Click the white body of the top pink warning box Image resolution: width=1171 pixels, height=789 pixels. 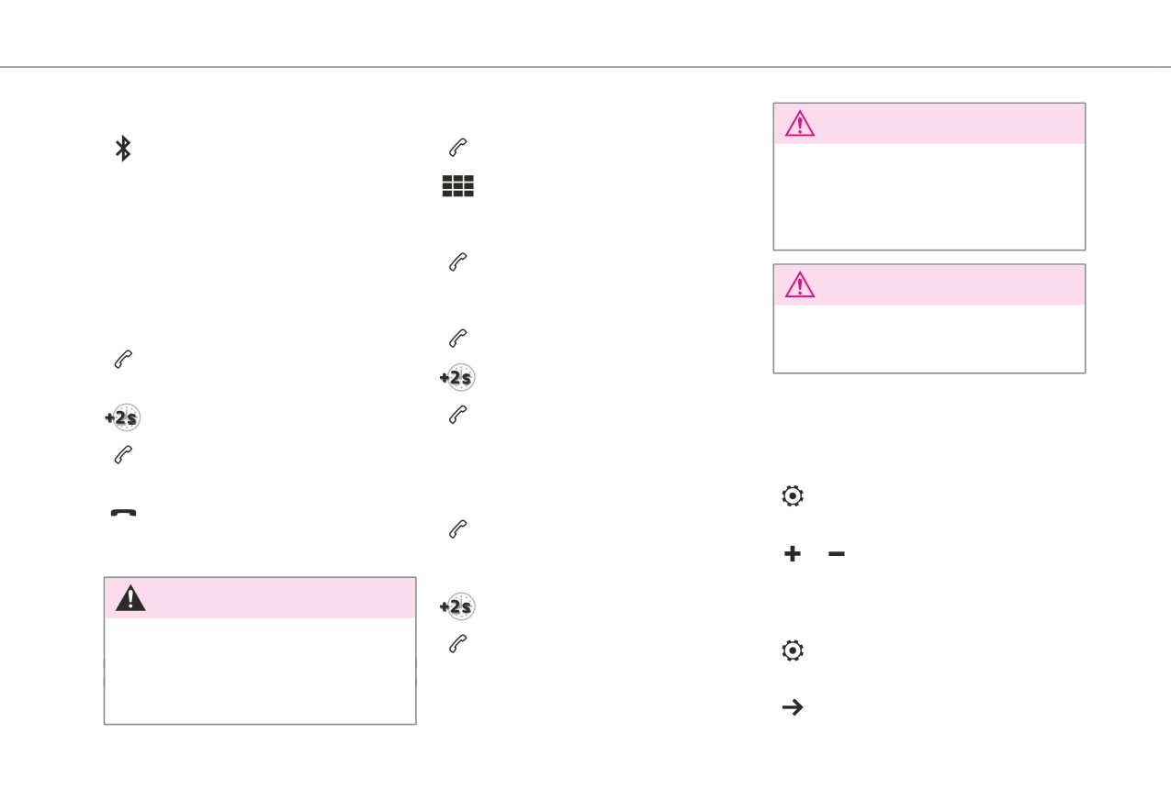[x=929, y=196]
